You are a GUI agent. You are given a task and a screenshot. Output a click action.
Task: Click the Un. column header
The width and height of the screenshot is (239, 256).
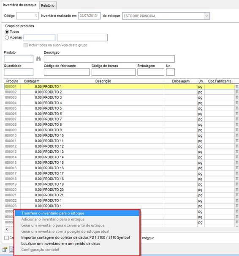click(x=201, y=81)
